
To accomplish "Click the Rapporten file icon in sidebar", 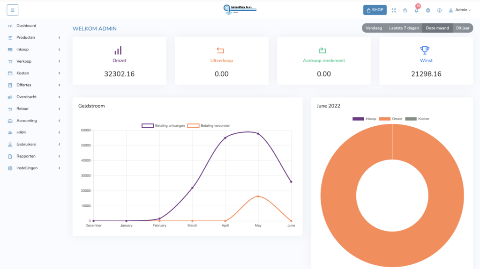I will click(10, 156).
